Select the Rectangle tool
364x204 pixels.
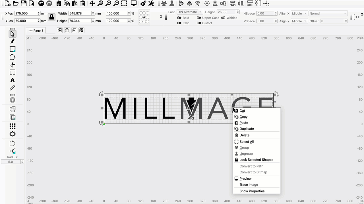(x=13, y=49)
